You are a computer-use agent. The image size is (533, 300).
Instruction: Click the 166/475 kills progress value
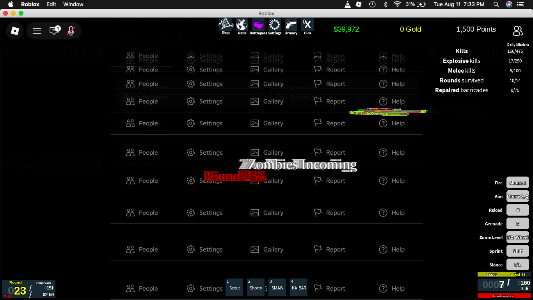point(515,51)
